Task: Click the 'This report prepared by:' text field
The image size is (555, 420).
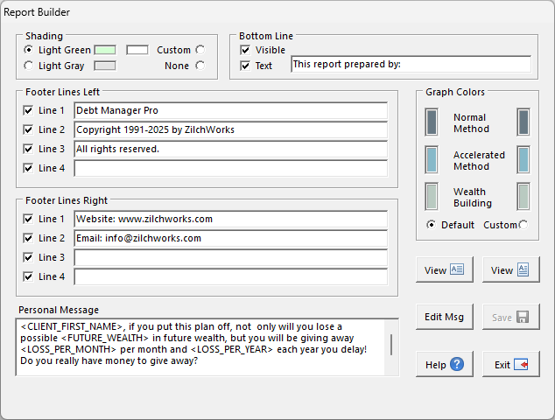Action: click(x=410, y=65)
